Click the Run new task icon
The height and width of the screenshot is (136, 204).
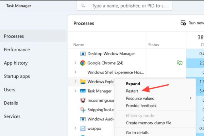coord(183,23)
